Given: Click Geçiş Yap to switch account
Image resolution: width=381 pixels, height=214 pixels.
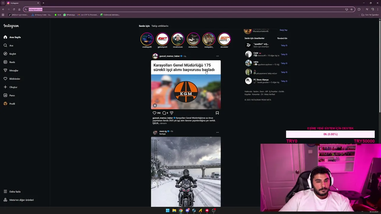Looking at the screenshot, I should 283,30.
